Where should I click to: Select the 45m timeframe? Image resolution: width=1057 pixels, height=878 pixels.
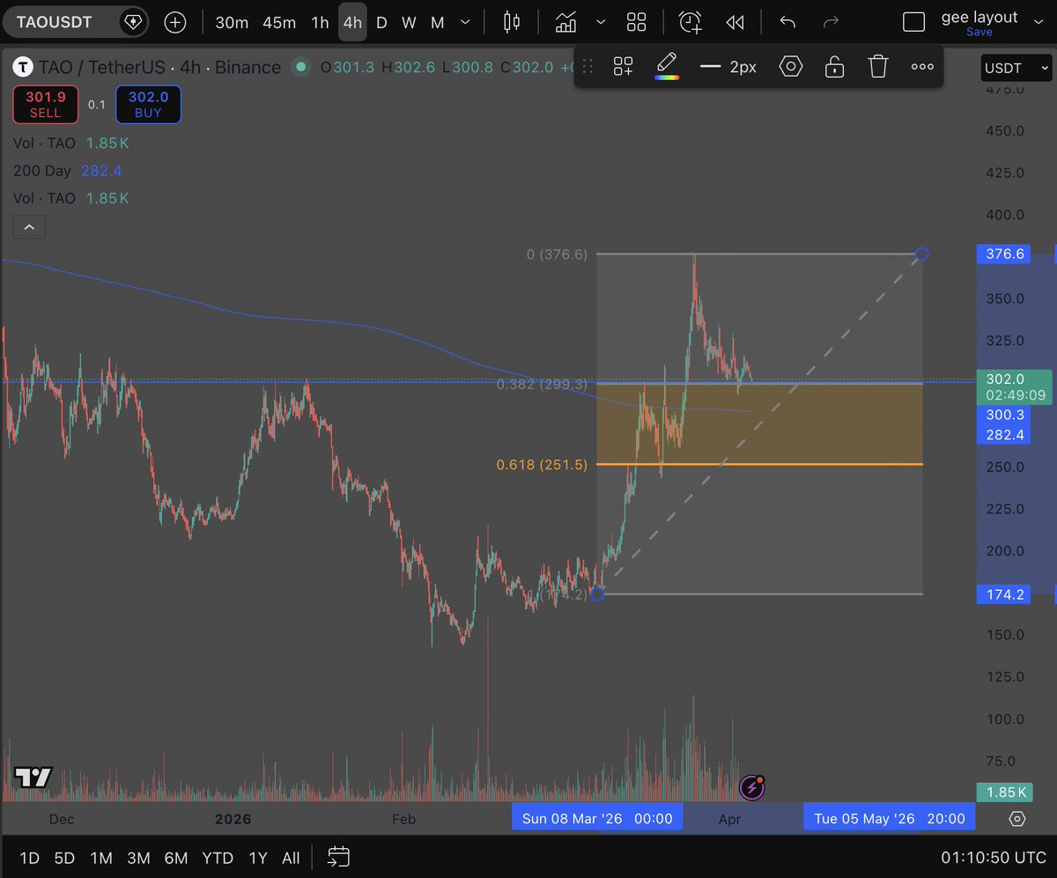click(279, 23)
